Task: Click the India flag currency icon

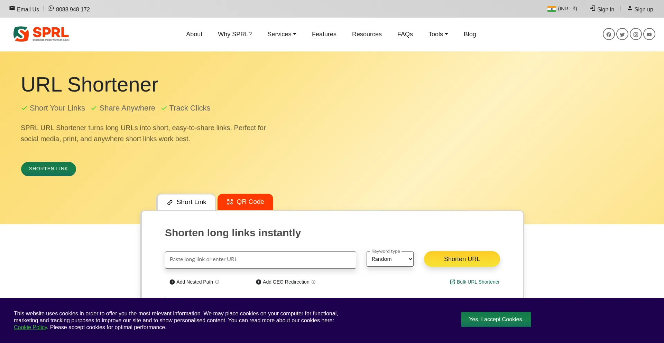Action: [552, 9]
